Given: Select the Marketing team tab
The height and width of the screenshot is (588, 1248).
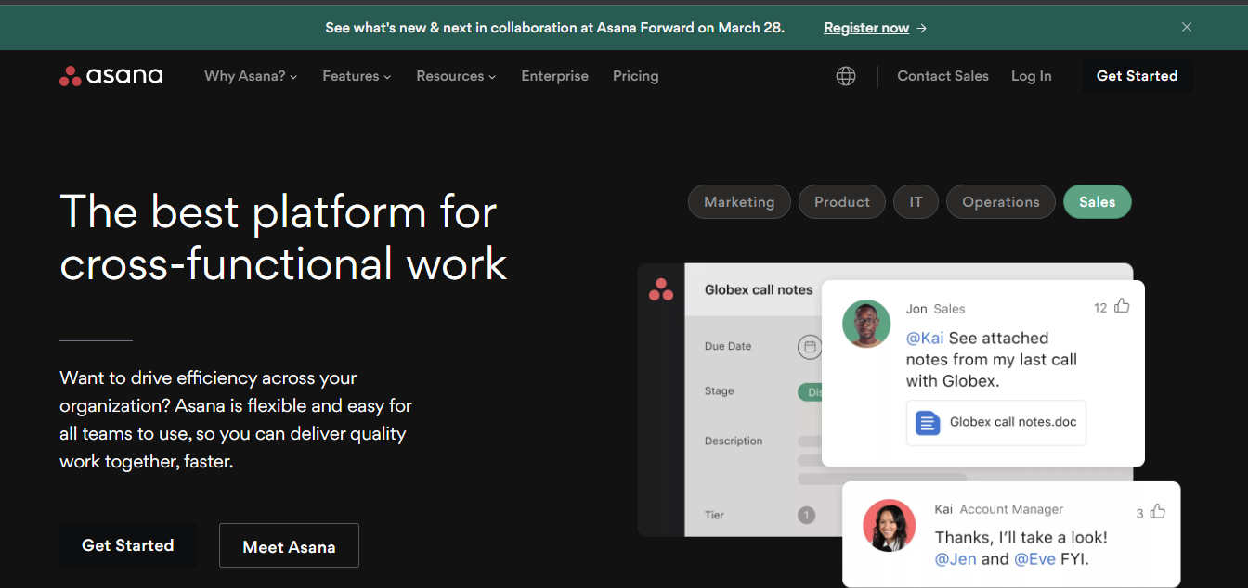Looking at the screenshot, I should (x=739, y=202).
